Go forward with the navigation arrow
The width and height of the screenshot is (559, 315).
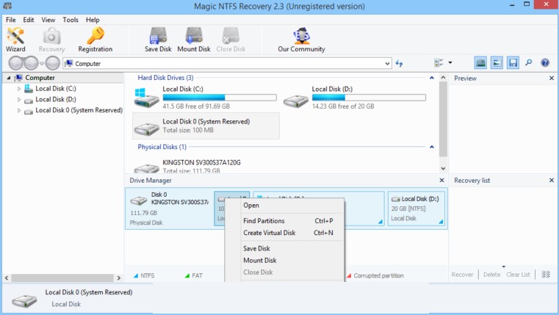point(31,63)
